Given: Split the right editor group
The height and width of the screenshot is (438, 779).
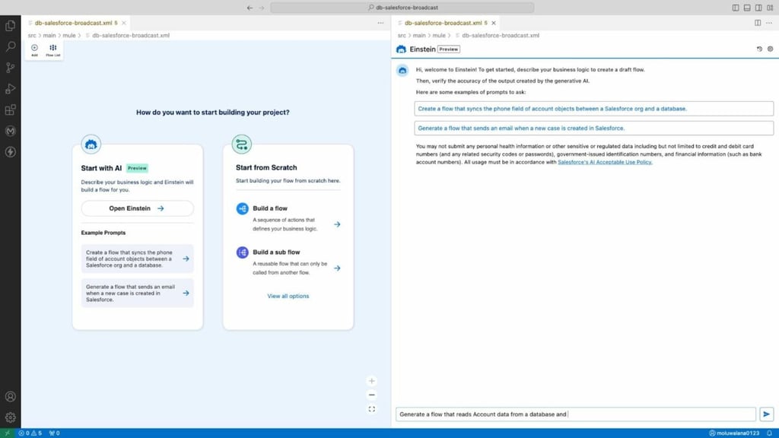Looking at the screenshot, I should click(758, 23).
